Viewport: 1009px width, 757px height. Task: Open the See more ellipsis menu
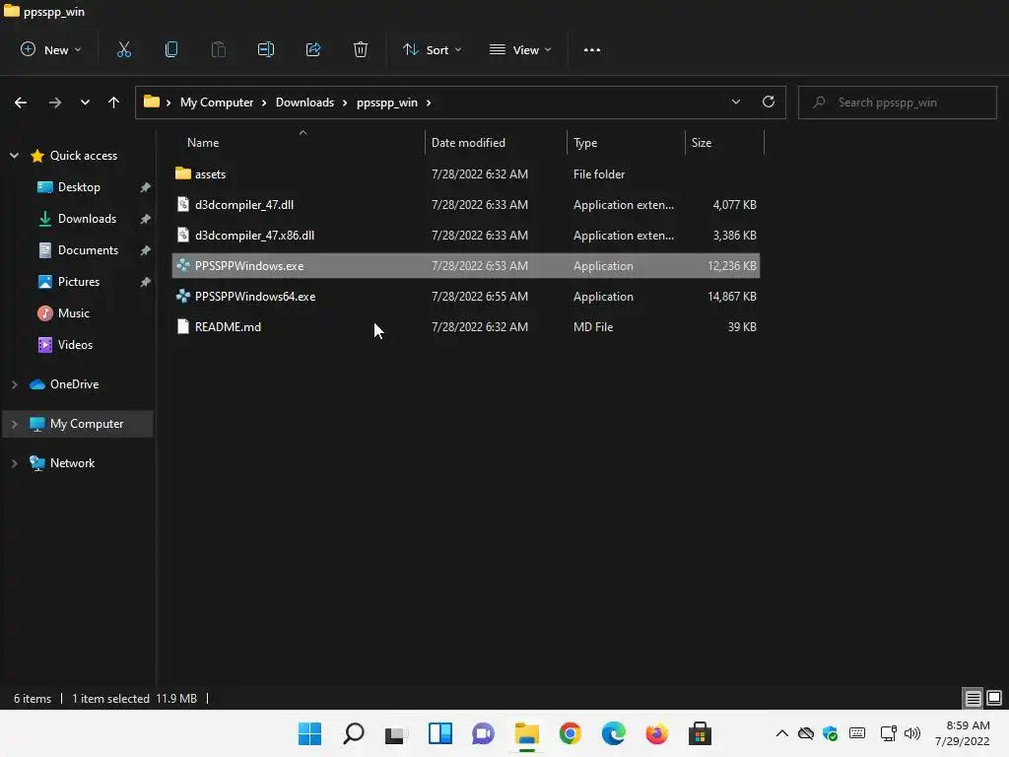coord(592,49)
